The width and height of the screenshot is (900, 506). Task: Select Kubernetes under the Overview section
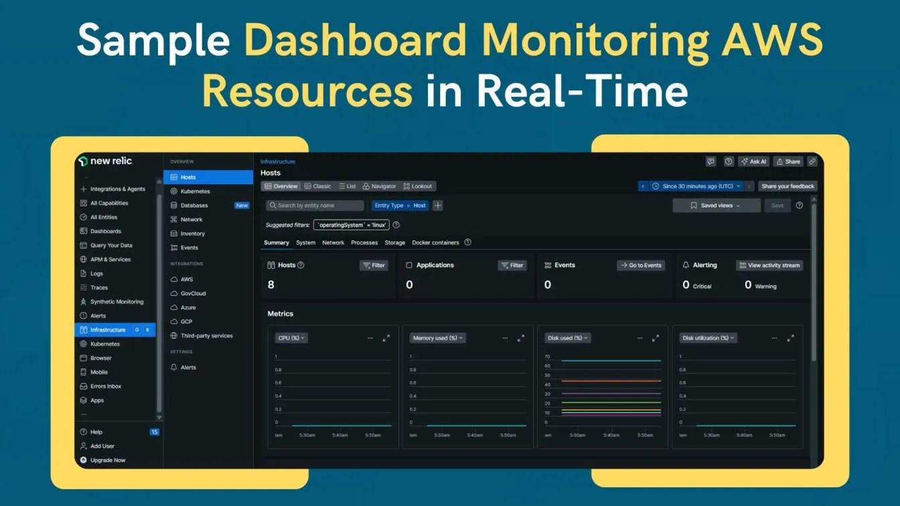point(195,191)
